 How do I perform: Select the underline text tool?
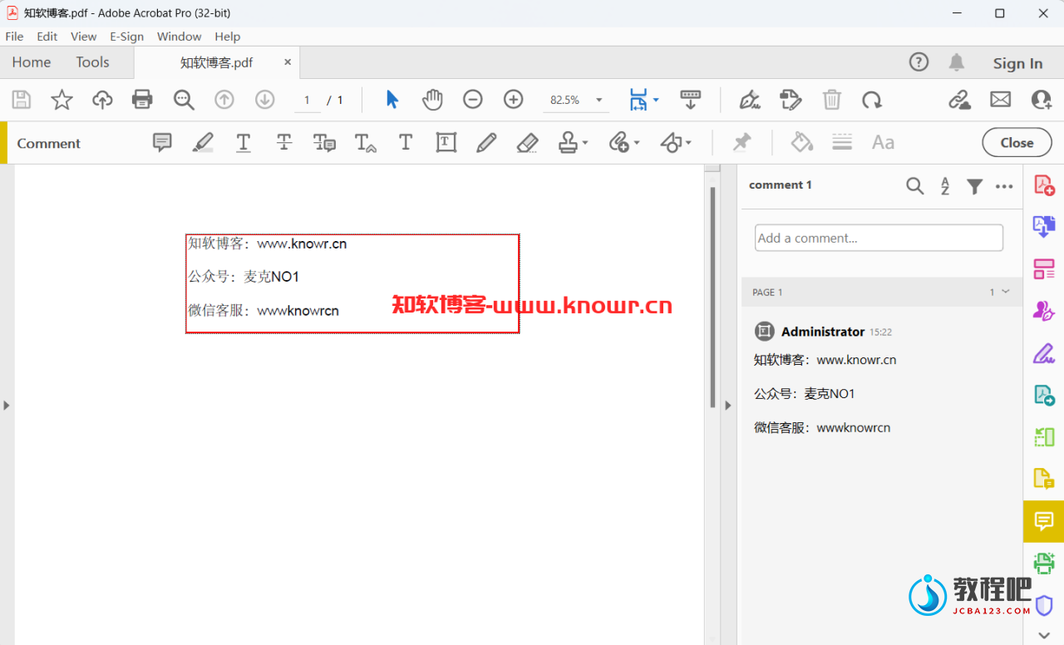pyautogui.click(x=244, y=143)
